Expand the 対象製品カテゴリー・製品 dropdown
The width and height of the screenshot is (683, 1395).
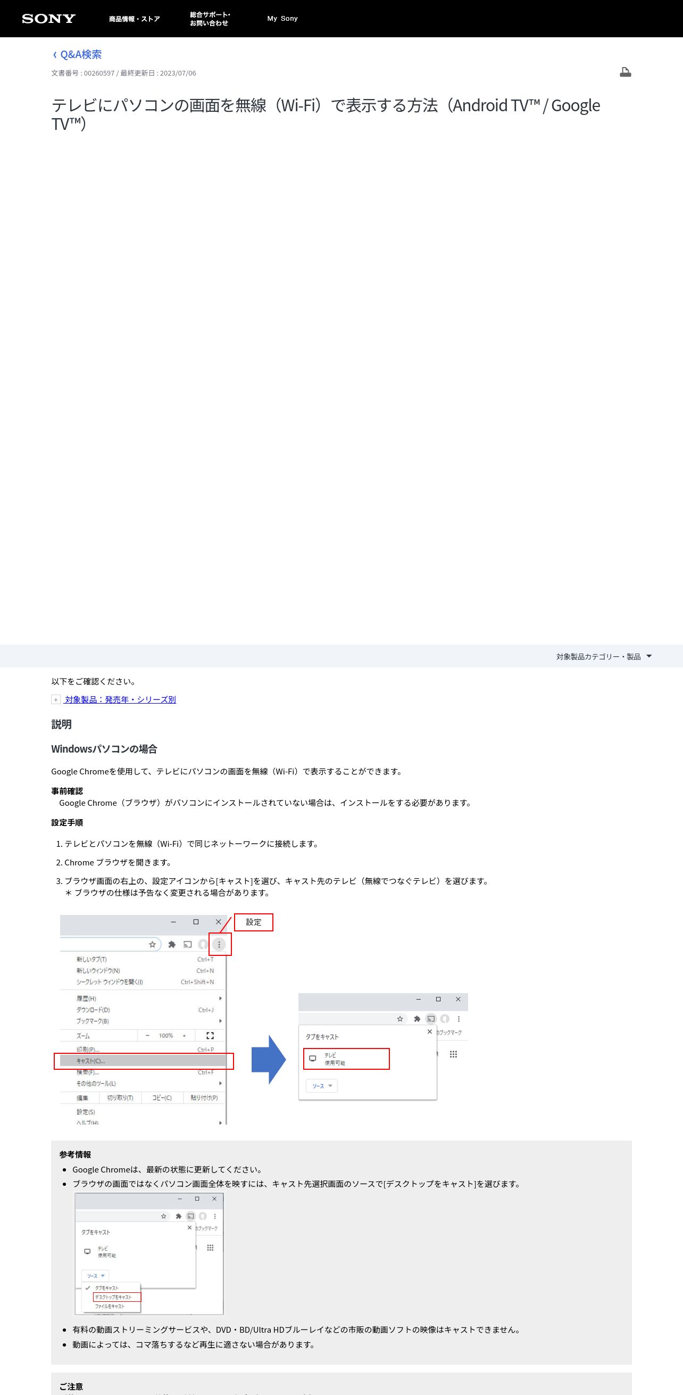(x=604, y=656)
